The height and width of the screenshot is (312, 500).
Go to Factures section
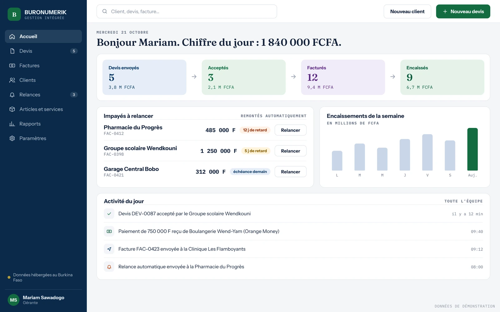tap(43, 66)
